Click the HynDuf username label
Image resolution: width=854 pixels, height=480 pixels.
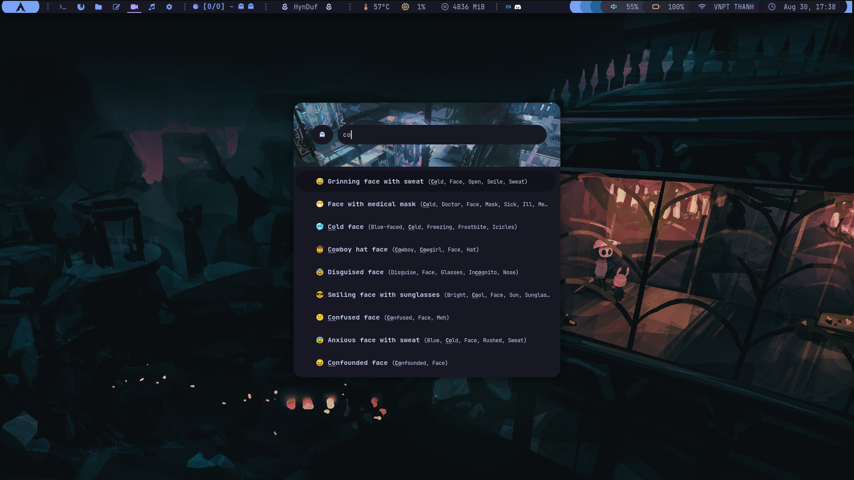(306, 7)
